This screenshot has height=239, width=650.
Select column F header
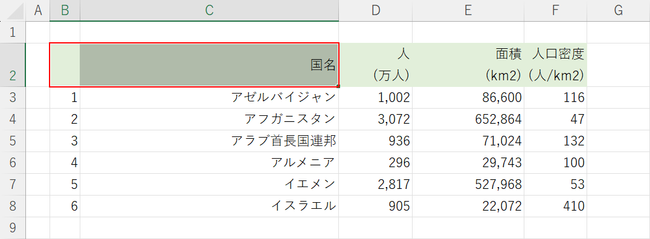point(556,11)
